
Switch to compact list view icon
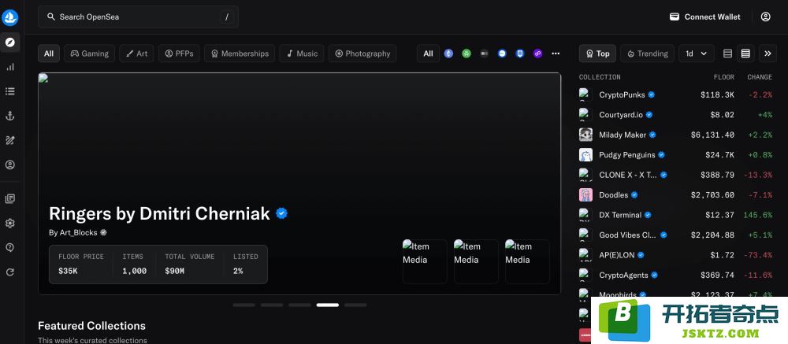tap(727, 54)
